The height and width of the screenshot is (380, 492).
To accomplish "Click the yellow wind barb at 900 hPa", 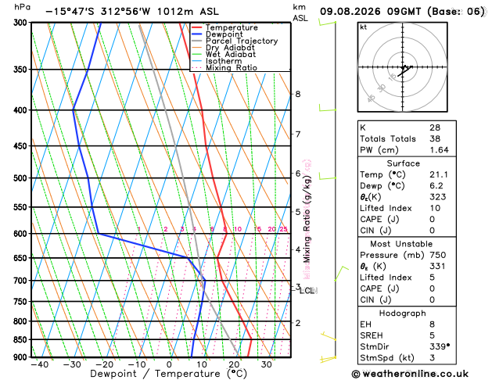I will coord(328,360).
